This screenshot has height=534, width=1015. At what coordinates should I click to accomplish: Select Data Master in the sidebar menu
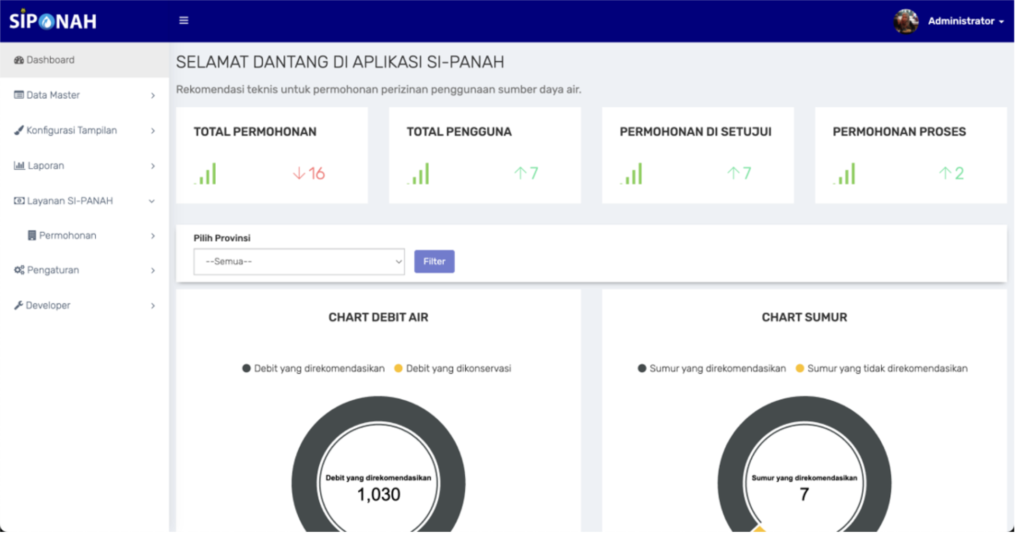coord(53,95)
